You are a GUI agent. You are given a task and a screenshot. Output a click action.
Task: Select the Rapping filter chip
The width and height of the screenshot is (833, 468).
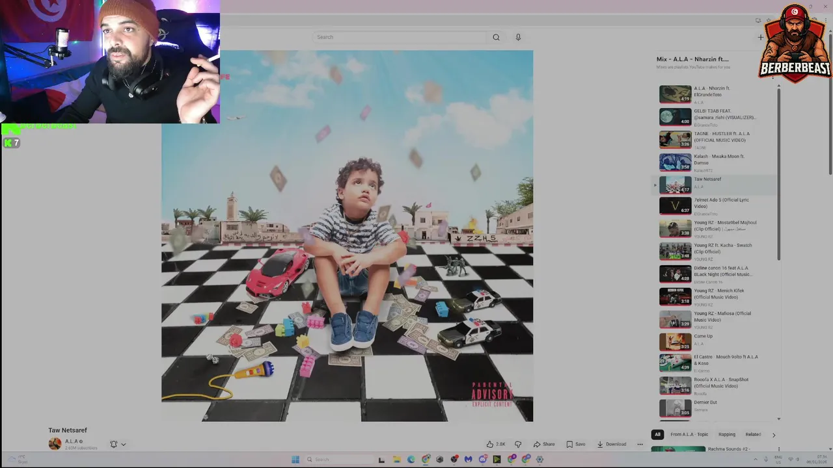[x=727, y=434]
